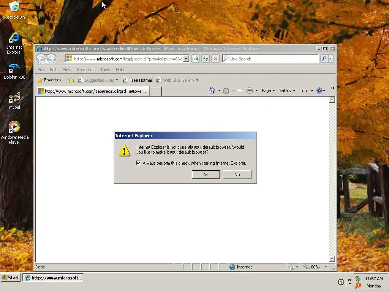Open the Page command dropdown
This screenshot has height=292, width=389.
tap(268, 90)
